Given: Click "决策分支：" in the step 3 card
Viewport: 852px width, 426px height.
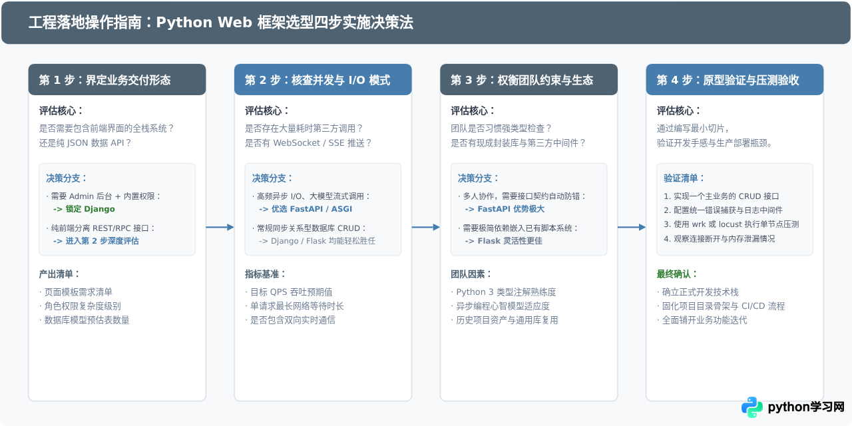Looking at the screenshot, I should click(x=479, y=178).
